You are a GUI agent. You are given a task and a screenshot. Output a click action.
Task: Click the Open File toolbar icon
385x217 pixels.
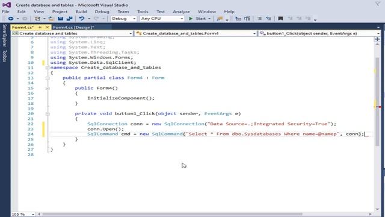pyautogui.click(x=51, y=19)
